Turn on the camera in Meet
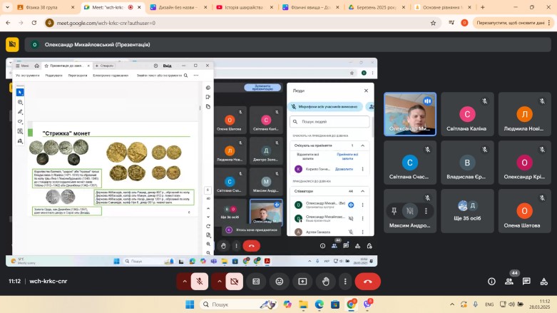Screen dimensions: 557x313 pos(232,282)
